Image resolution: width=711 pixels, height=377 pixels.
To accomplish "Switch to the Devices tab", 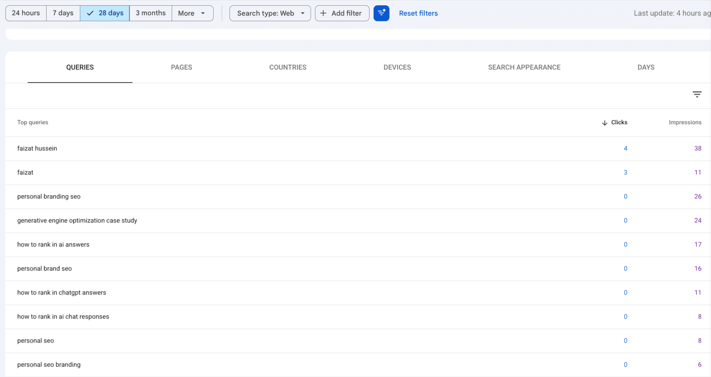I will (x=397, y=67).
